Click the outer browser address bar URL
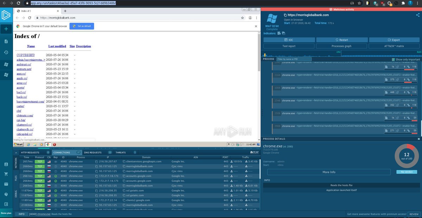Viewport: 422px width, 218px height. pyautogui.click(x=73, y=3)
